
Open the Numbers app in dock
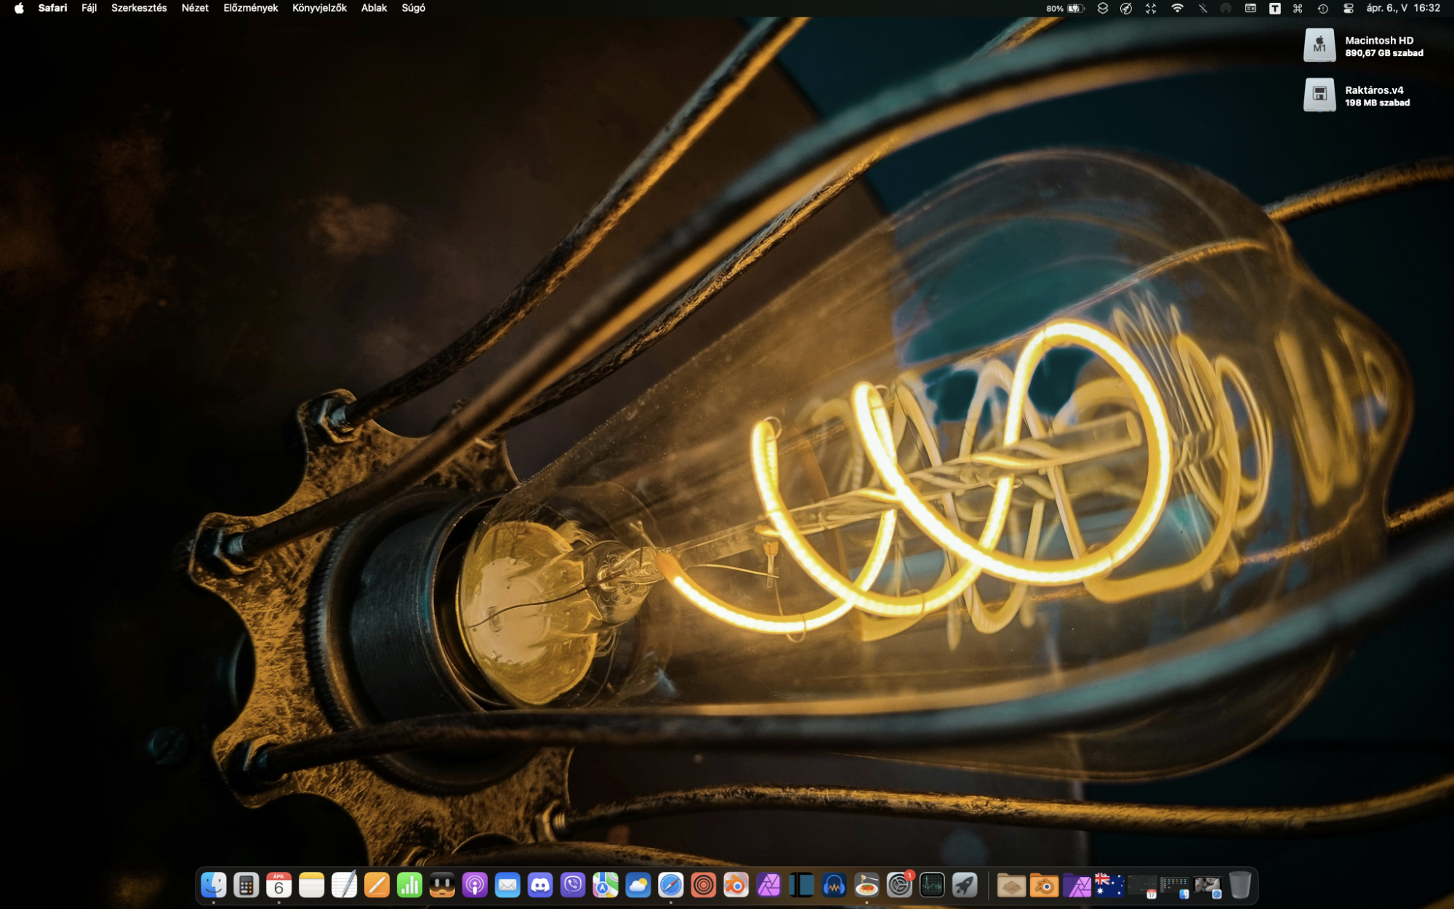409,885
